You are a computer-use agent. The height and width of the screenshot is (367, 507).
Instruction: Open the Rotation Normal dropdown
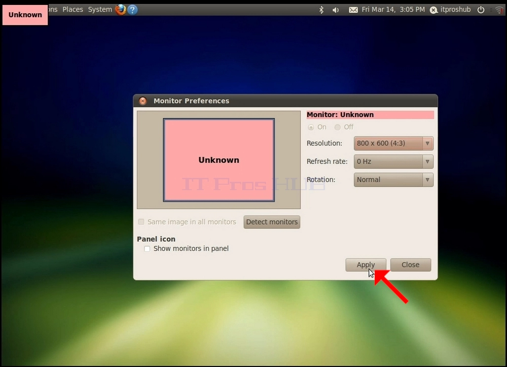click(x=394, y=180)
